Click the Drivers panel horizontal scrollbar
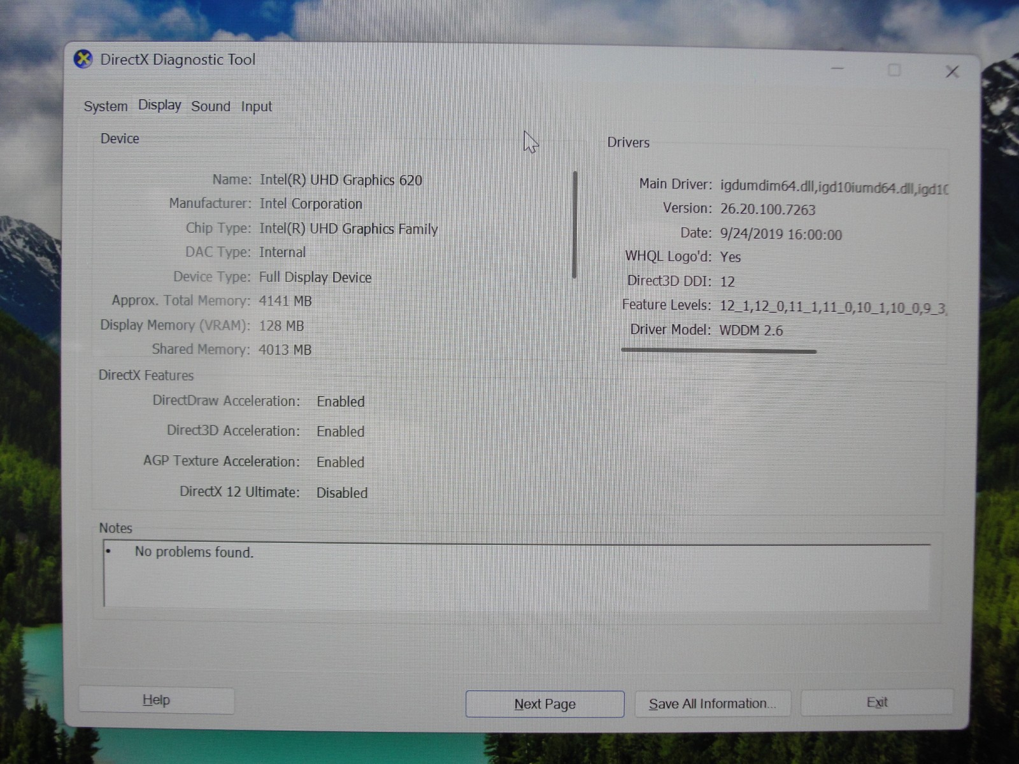 [x=719, y=350]
